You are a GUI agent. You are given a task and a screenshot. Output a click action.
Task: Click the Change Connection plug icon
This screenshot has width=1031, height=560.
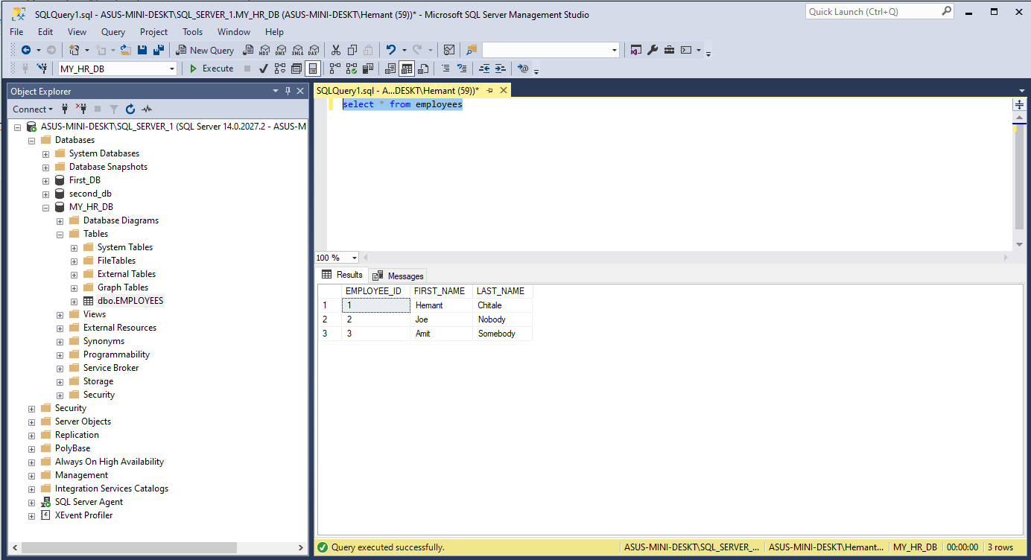click(42, 69)
